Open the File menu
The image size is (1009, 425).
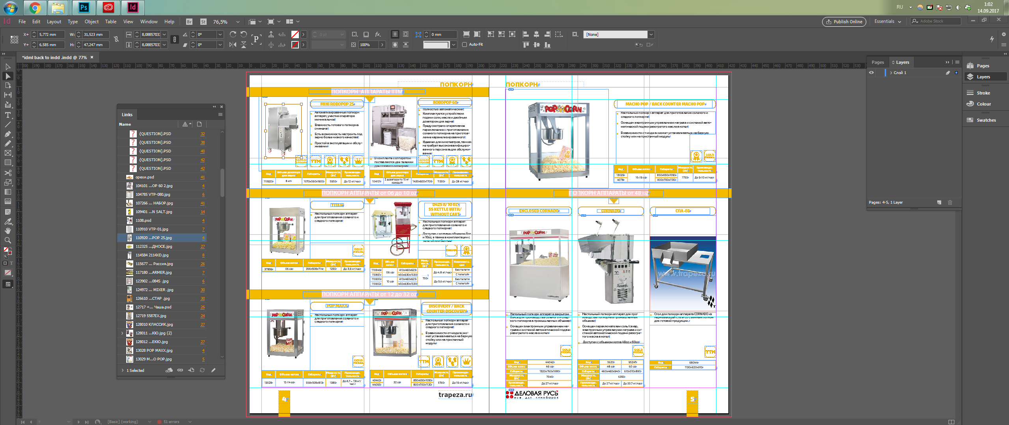[x=22, y=22]
